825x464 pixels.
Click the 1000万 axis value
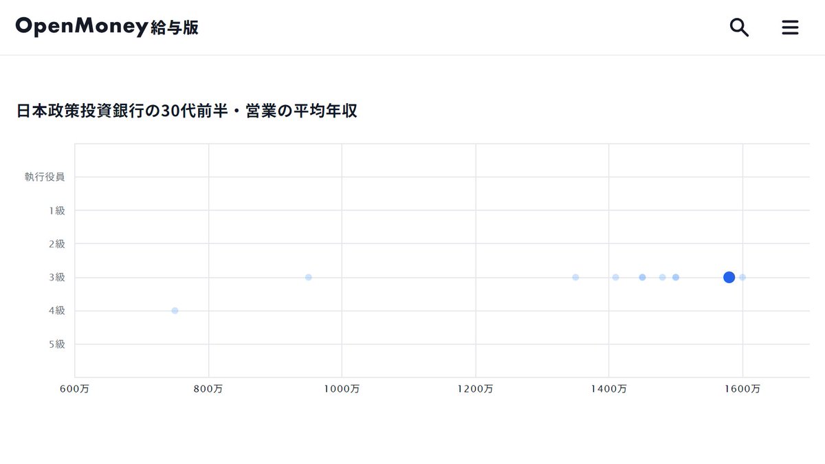click(342, 389)
